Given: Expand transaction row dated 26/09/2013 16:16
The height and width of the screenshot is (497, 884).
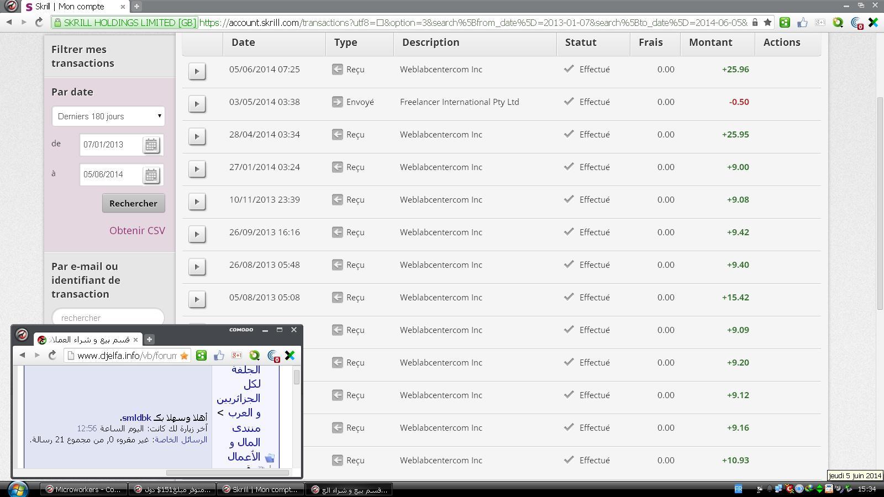Looking at the screenshot, I should point(197,234).
